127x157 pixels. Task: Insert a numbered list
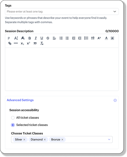61,38
